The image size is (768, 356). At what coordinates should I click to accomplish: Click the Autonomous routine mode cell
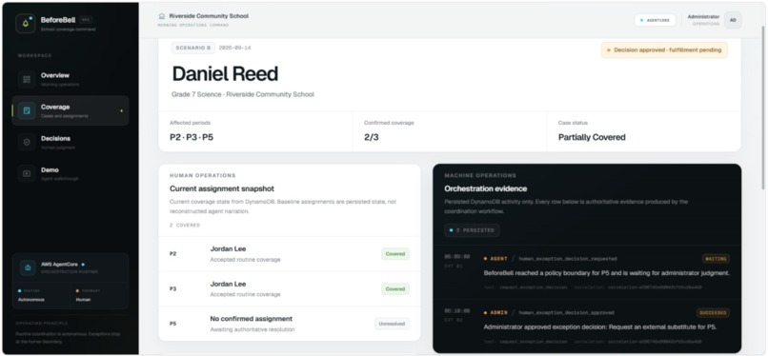point(41,295)
